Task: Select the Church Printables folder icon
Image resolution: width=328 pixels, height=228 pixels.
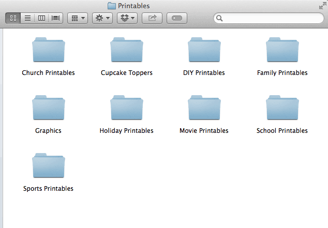Action: (49, 50)
